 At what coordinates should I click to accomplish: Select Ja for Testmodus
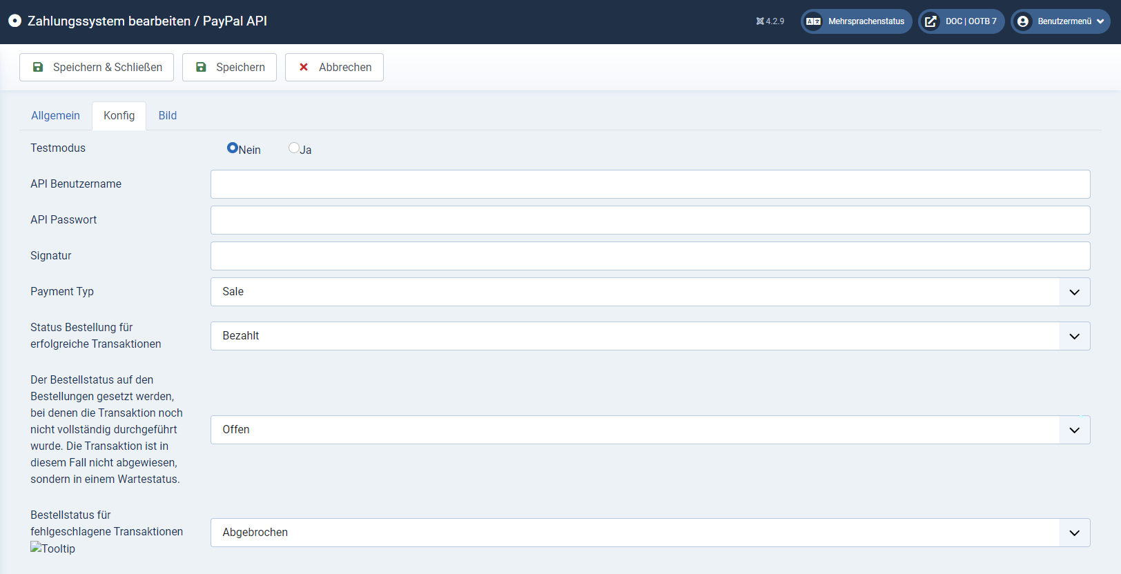tap(294, 148)
